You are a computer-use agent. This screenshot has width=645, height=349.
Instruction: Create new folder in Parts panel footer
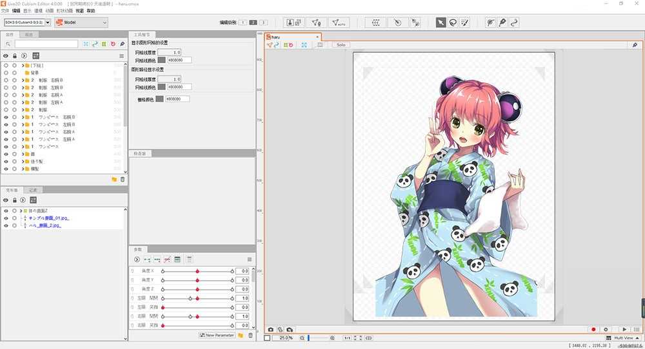[x=114, y=180]
